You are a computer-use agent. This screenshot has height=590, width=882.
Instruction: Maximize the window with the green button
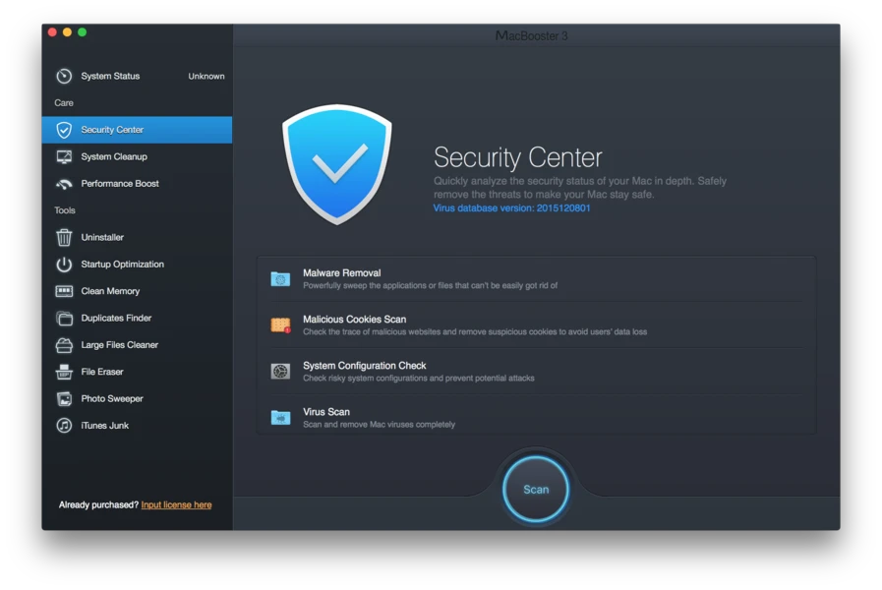click(x=83, y=32)
